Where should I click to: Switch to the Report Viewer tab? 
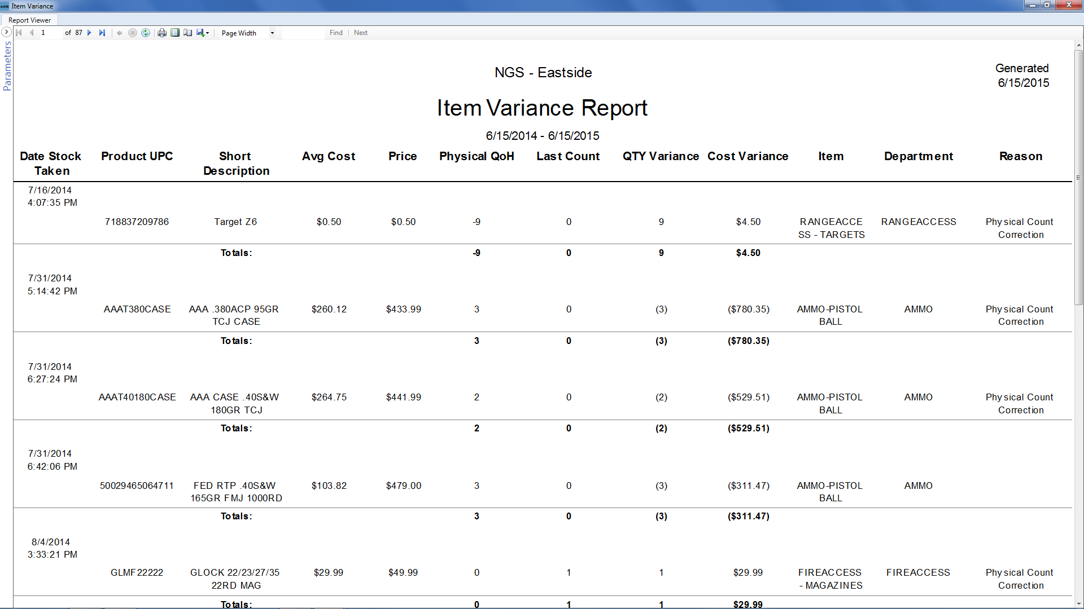[x=29, y=20]
